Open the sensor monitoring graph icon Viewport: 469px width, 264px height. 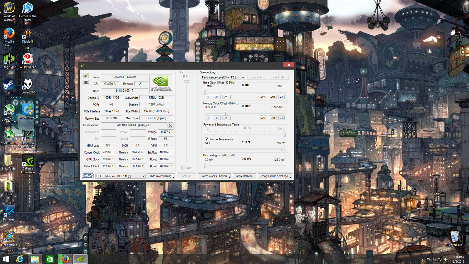(x=86, y=82)
